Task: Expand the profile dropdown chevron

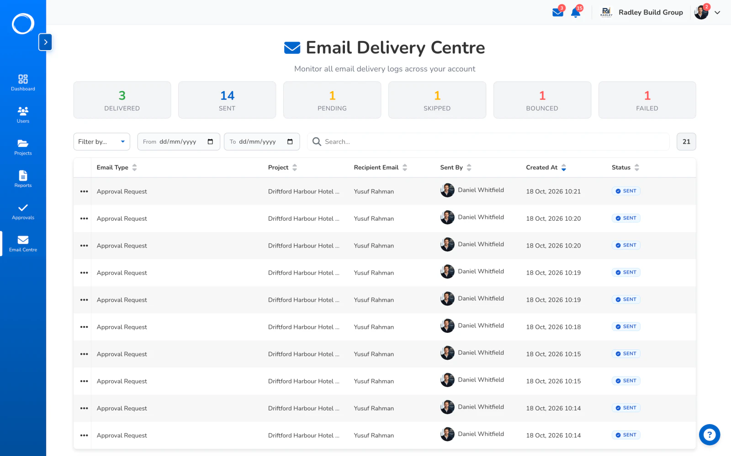Action: (x=717, y=13)
